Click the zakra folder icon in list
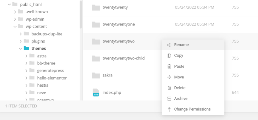 [x=96, y=76]
